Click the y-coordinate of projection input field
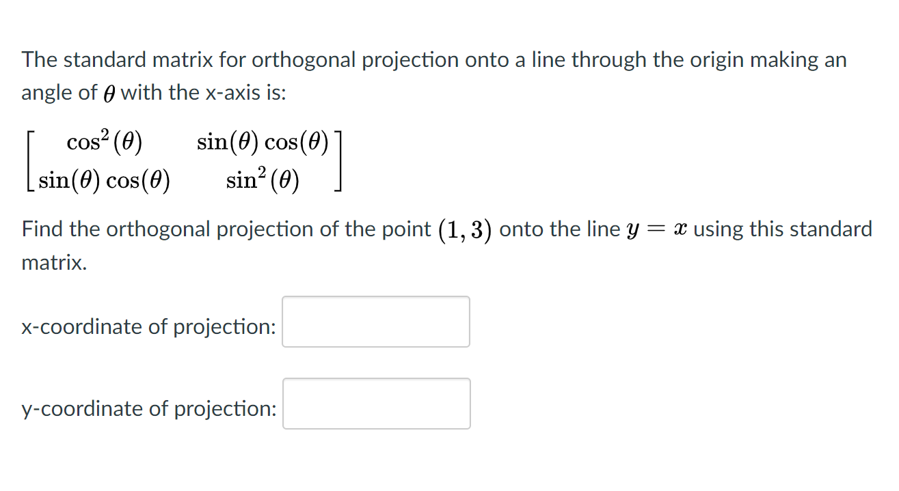This screenshot has height=491, width=899. click(x=376, y=403)
